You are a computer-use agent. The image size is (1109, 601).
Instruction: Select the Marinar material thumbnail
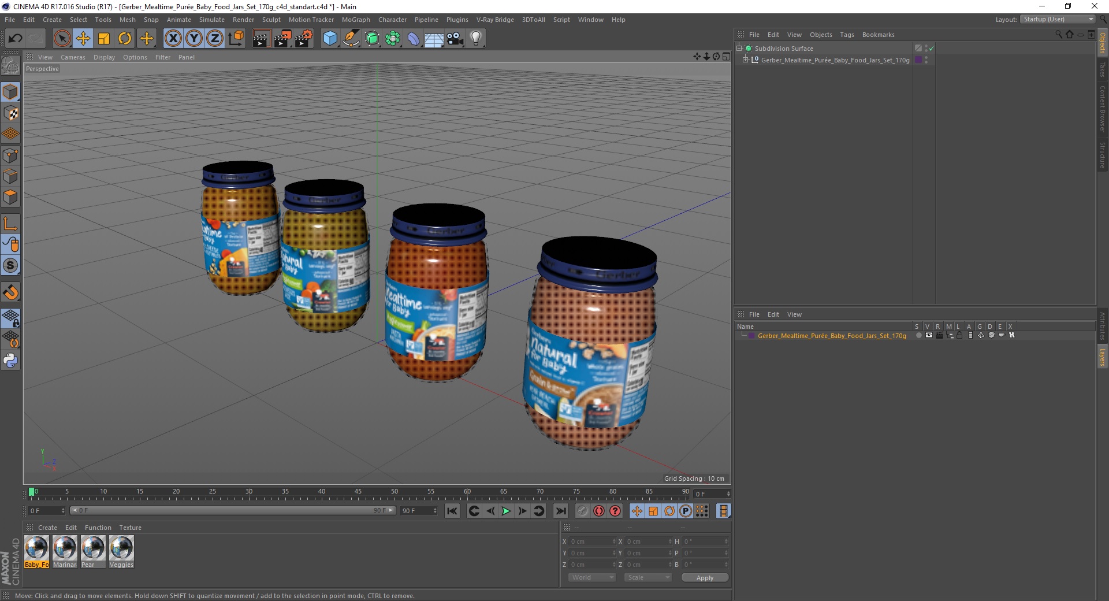tap(65, 552)
